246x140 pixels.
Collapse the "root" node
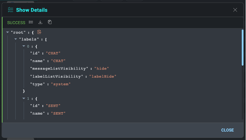7,32
